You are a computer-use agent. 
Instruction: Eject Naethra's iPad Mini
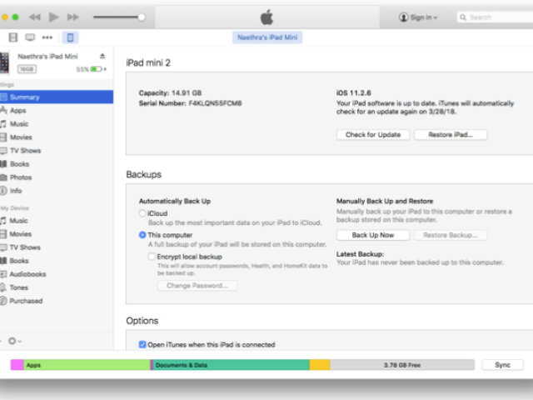pos(102,56)
